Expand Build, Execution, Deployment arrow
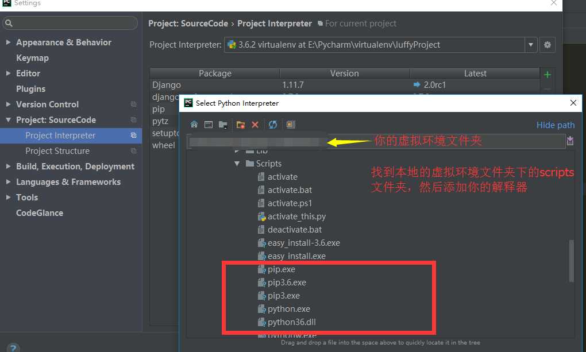This screenshot has width=586, height=352. [8, 167]
